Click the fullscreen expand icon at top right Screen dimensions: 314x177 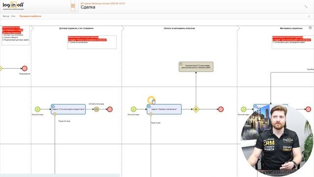point(306,6)
